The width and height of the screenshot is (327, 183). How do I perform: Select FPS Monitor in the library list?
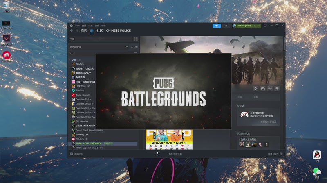pyautogui.click(x=82, y=121)
